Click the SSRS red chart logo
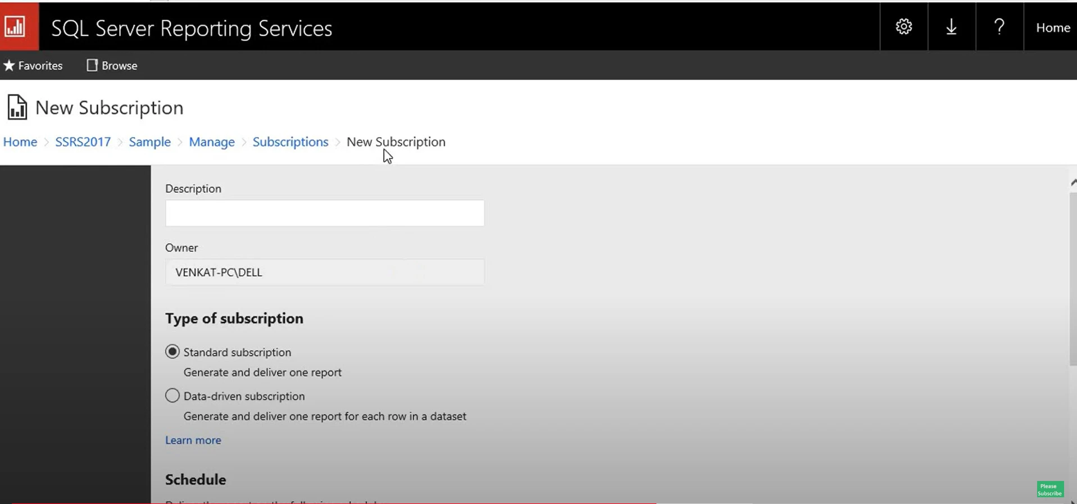The width and height of the screenshot is (1077, 504). (x=16, y=26)
